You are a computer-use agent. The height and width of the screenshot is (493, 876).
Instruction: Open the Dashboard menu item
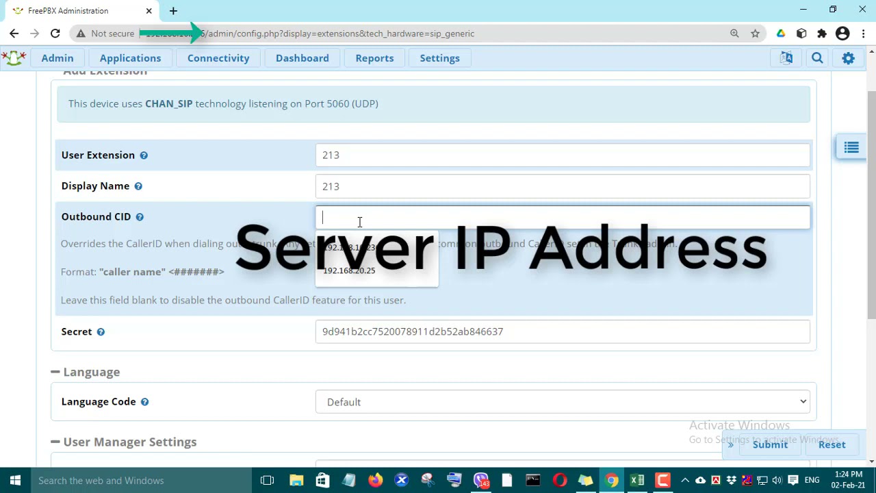[302, 58]
